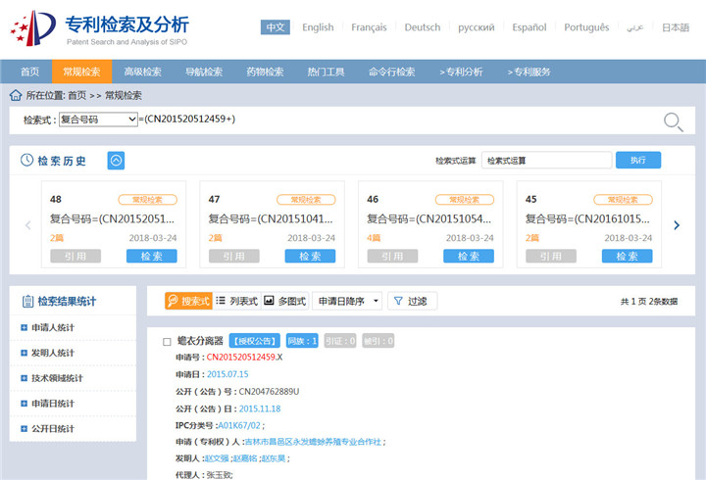Collapse search history with up-arrow icon
The height and width of the screenshot is (480, 706).
pyautogui.click(x=116, y=161)
